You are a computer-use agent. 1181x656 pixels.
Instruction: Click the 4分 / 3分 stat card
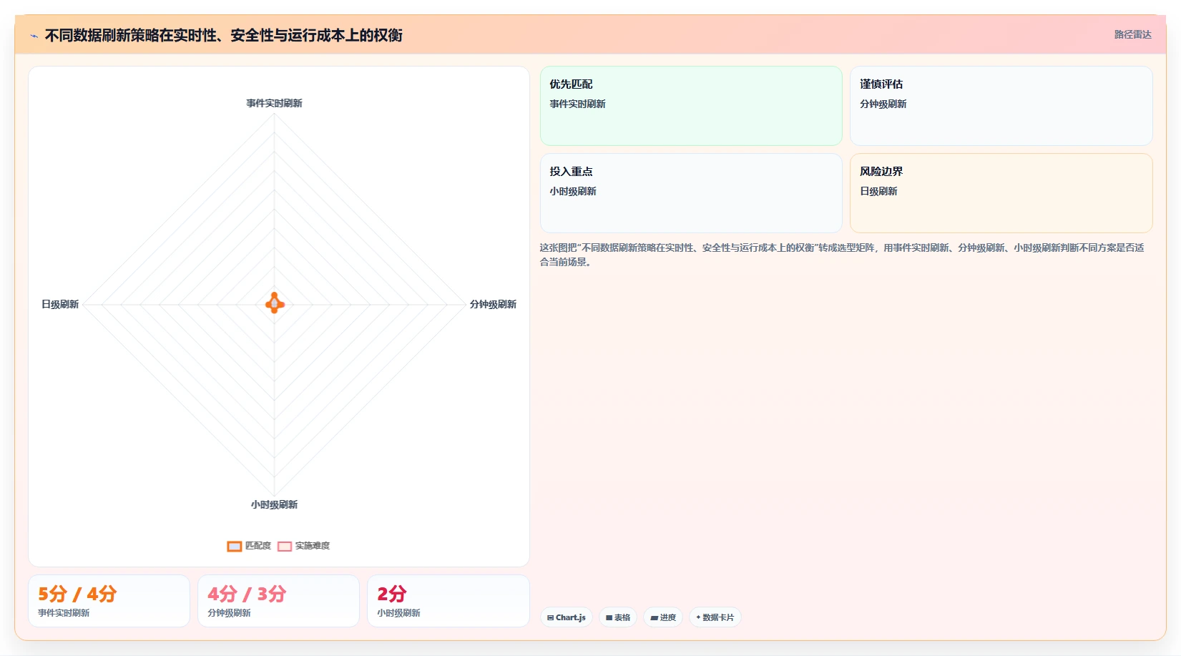(x=279, y=601)
